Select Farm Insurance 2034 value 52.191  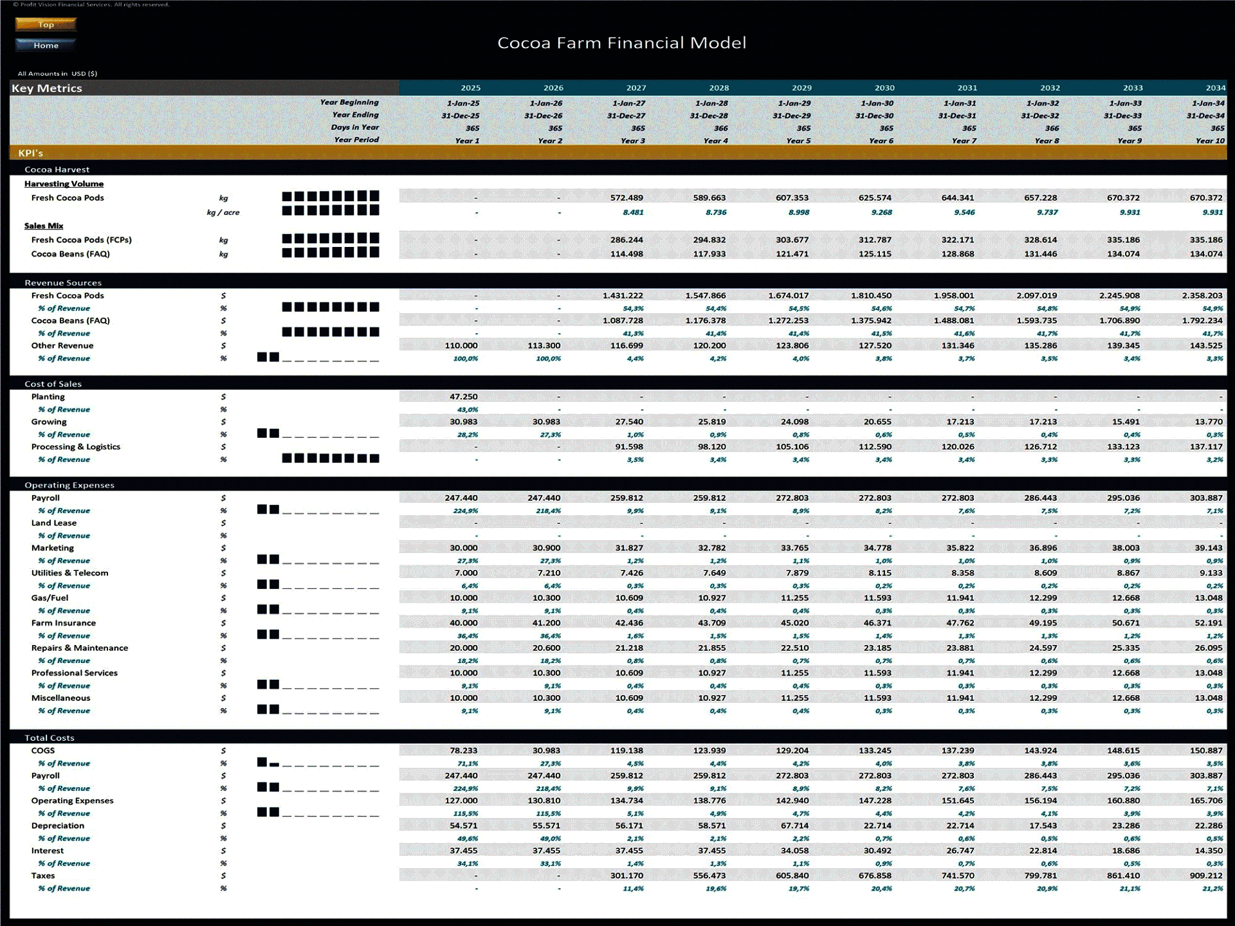(1209, 623)
